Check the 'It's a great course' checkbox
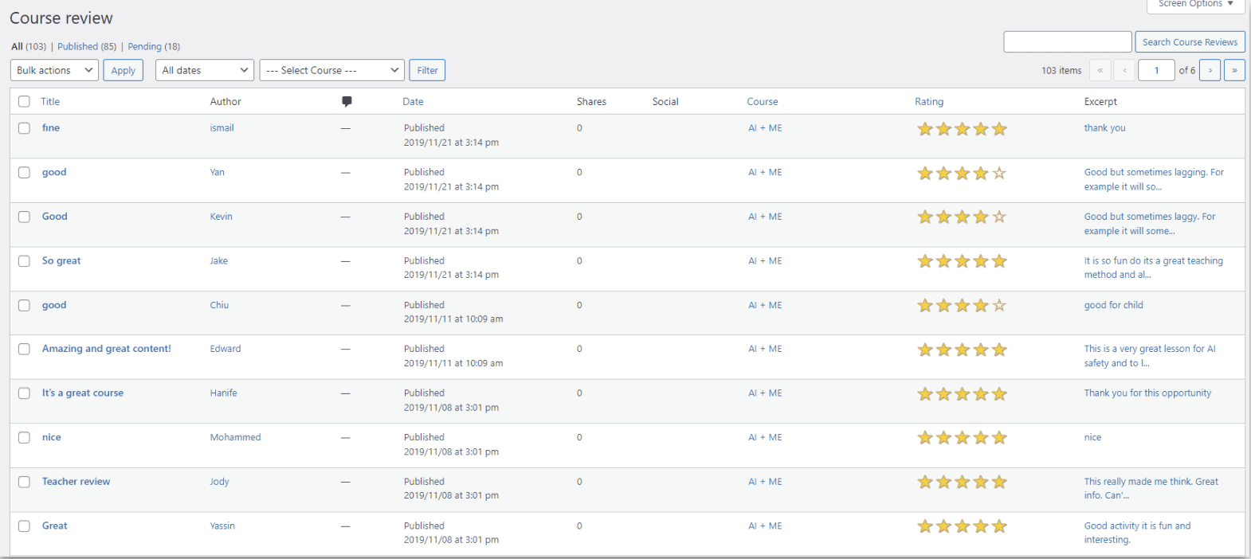The width and height of the screenshot is (1251, 559). pyautogui.click(x=24, y=393)
